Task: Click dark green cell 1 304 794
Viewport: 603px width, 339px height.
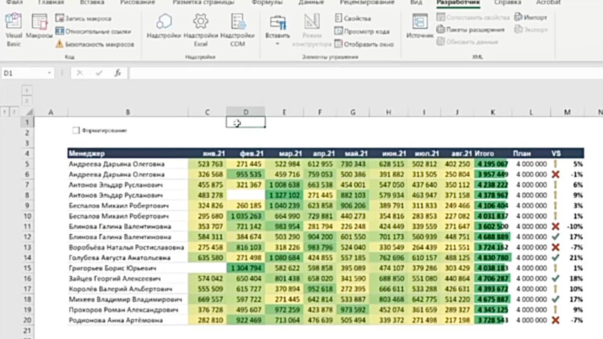Action: (x=245, y=268)
